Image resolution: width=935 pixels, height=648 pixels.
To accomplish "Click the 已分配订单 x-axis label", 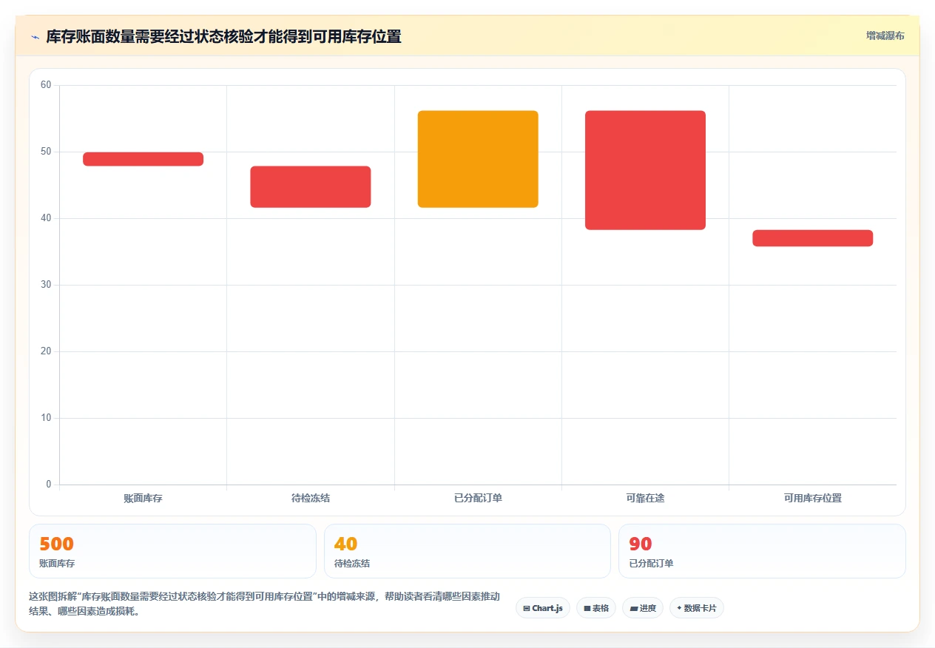I will (x=478, y=499).
